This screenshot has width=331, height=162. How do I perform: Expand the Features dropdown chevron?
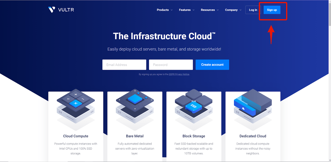click(193, 10)
